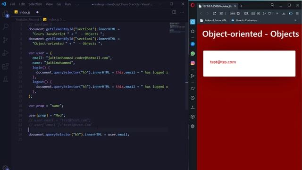Click 'Object-oriented - Objects' heading

pyautogui.click(x=251, y=34)
